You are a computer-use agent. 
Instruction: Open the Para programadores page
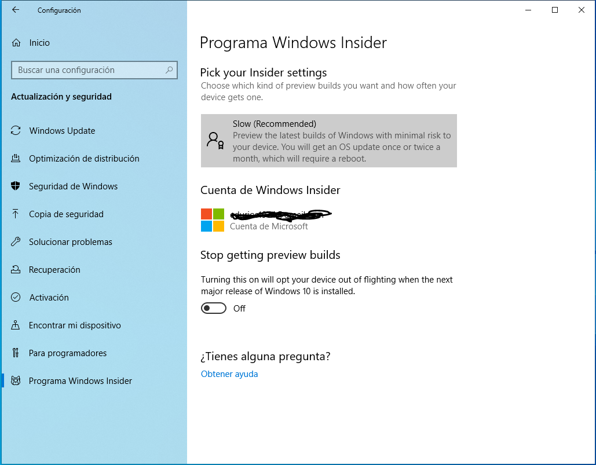(68, 353)
